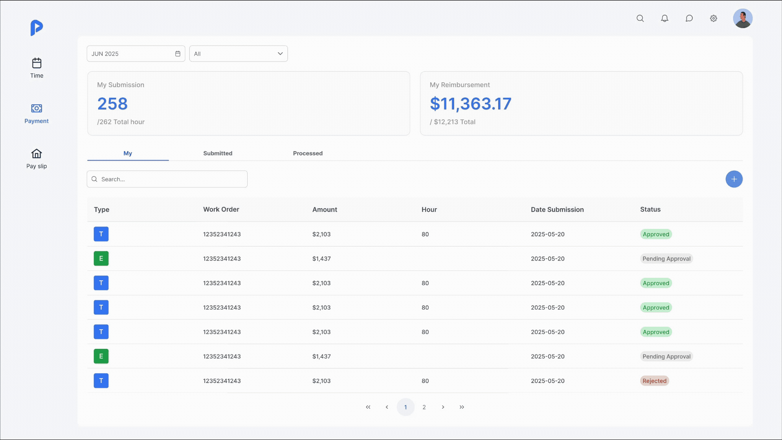
Task: Expand the All filter dropdown
Action: pos(238,54)
